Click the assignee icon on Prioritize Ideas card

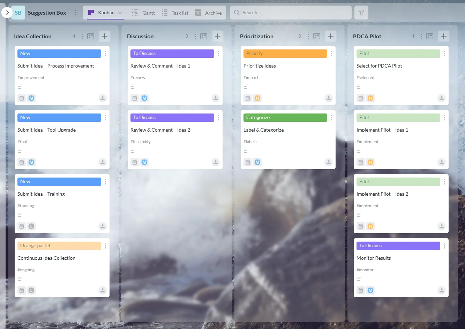(328, 98)
